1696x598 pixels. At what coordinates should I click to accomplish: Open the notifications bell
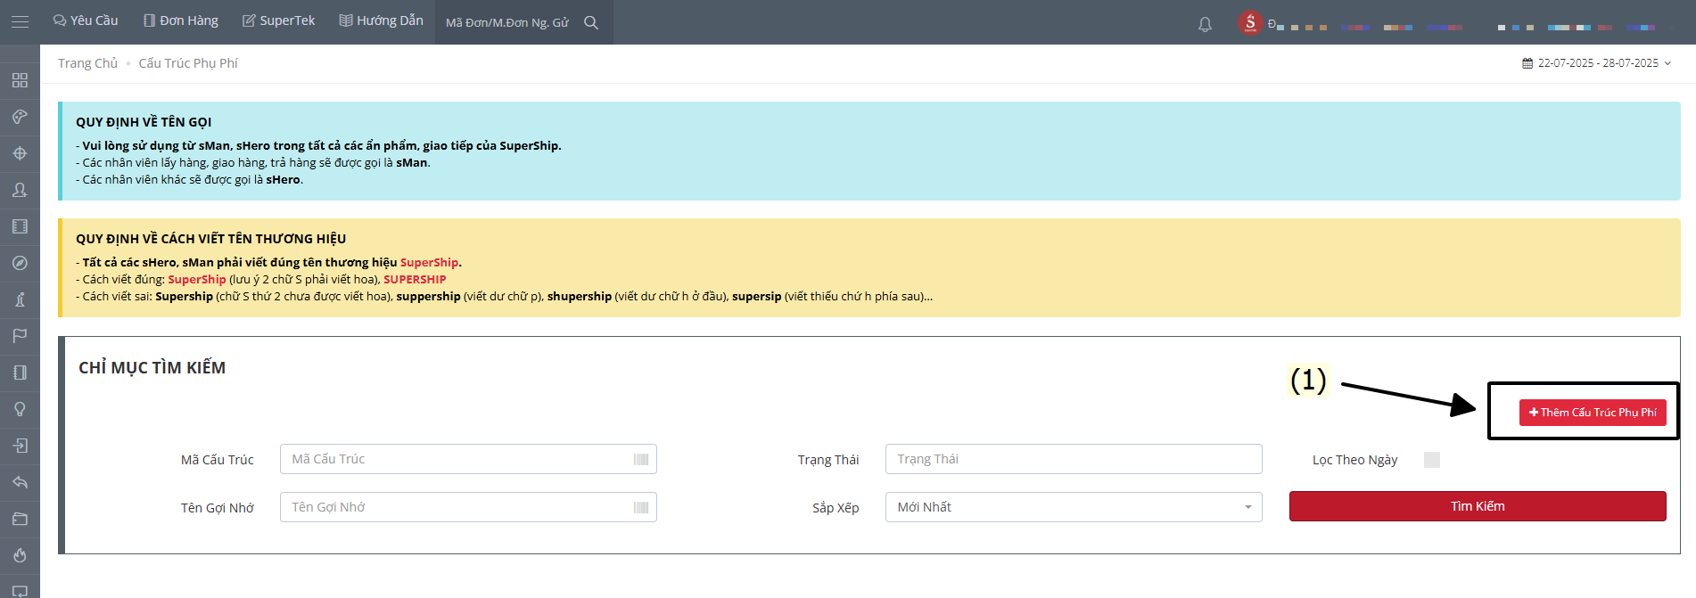coord(1205,24)
